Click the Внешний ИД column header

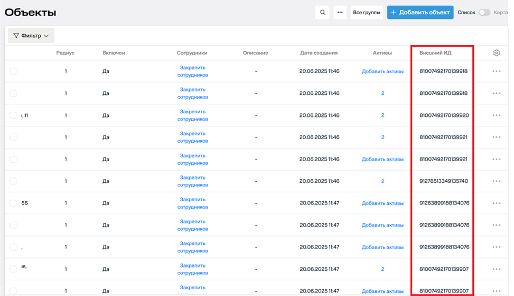(x=435, y=53)
